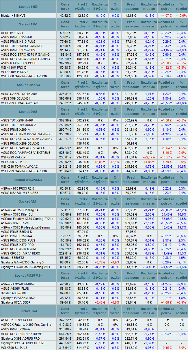The width and height of the screenshot is (188, 350).
Task: Click the ASUS H110M-D product name
Action: [x=12, y=33]
